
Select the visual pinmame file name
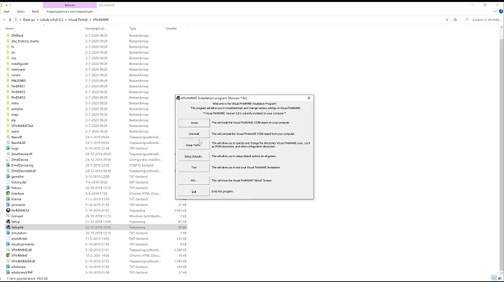[22, 244]
